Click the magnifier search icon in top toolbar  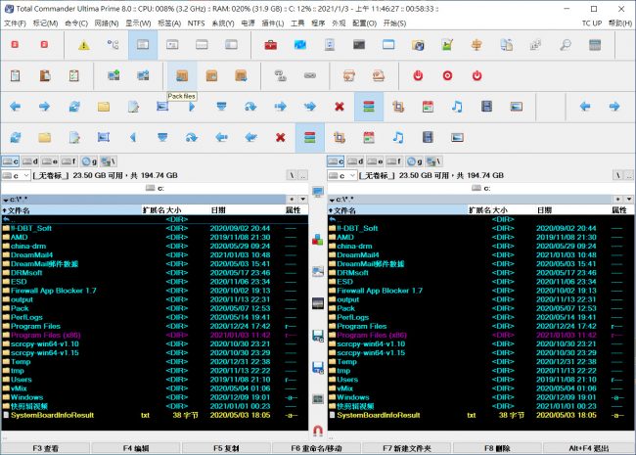(566, 45)
